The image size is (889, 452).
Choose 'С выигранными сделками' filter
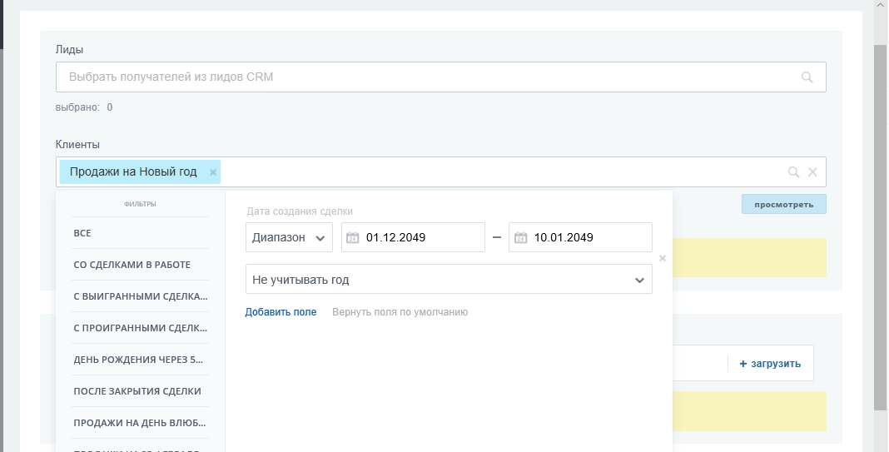[x=140, y=296]
